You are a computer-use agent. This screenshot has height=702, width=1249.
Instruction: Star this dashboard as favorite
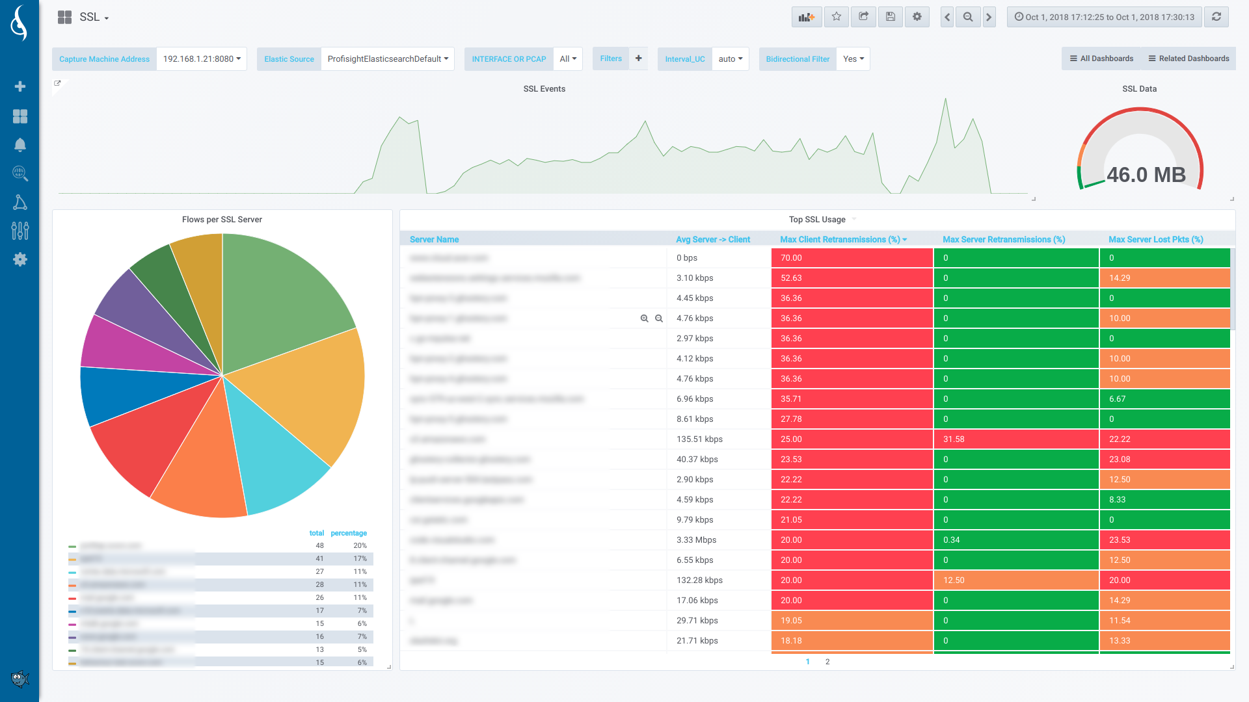click(x=837, y=18)
